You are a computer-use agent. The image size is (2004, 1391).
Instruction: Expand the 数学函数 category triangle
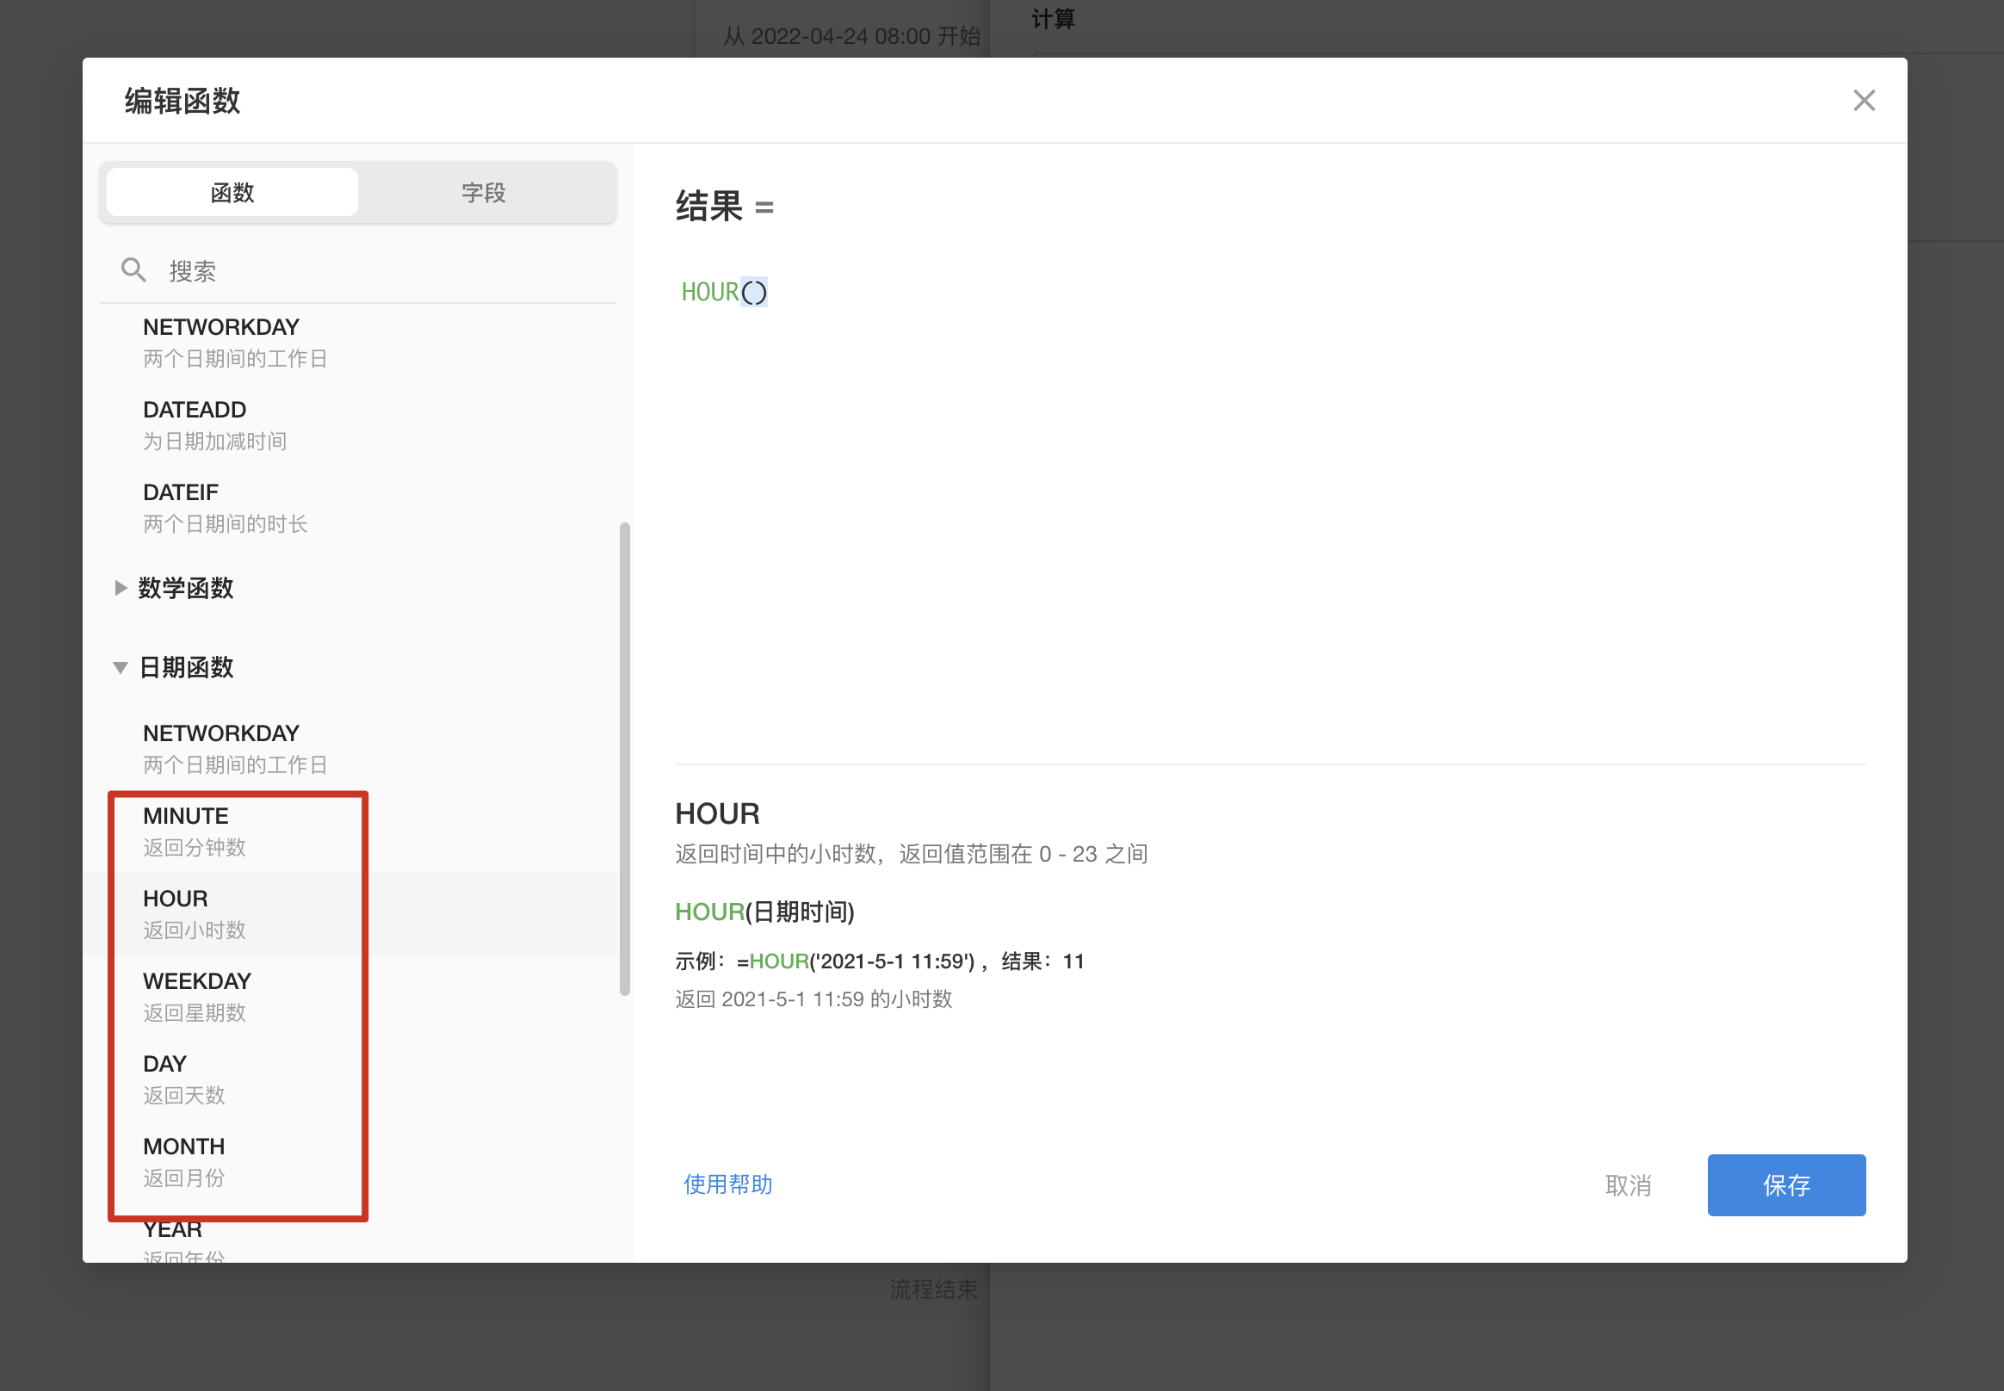121,587
